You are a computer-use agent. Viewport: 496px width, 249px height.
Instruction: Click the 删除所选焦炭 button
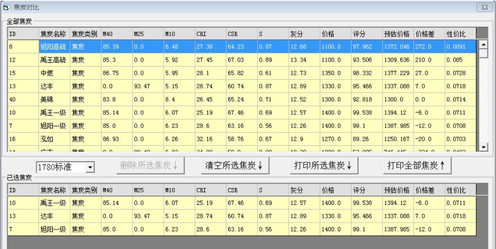coord(150,165)
